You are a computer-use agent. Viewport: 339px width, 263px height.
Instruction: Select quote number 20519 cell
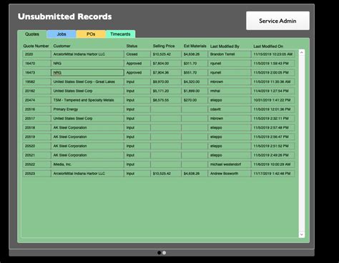coord(36,137)
